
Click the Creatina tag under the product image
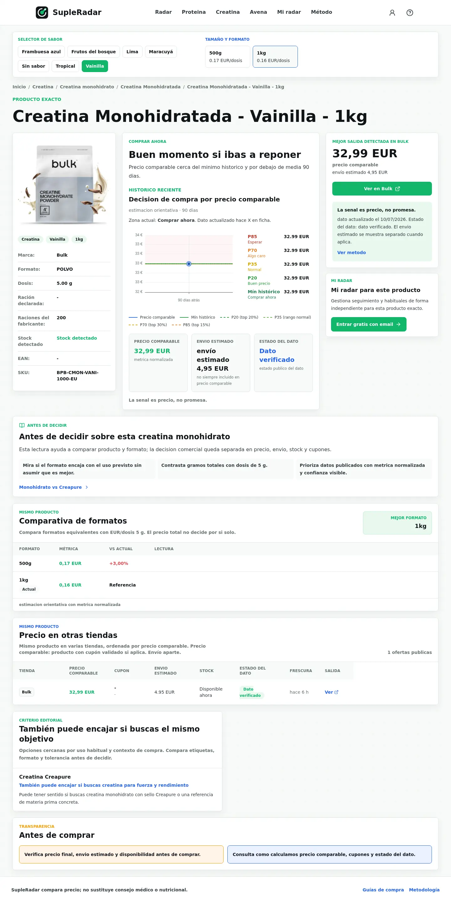[30, 239]
